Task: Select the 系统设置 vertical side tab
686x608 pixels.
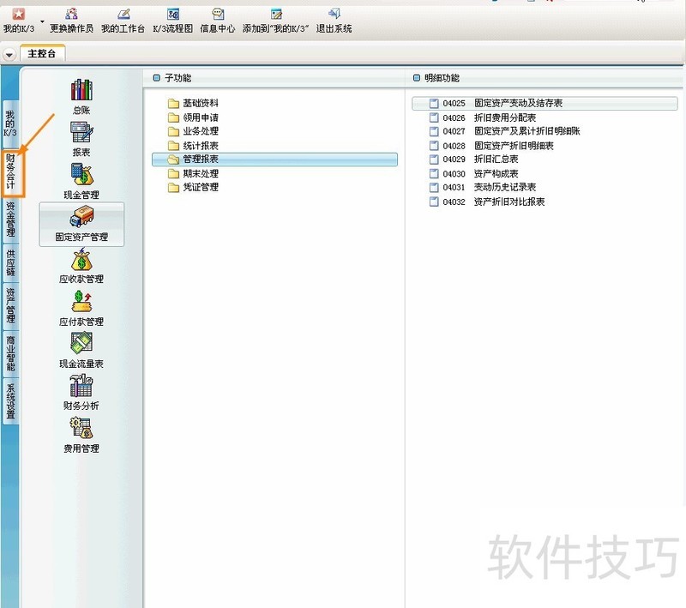Action: pyautogui.click(x=10, y=401)
